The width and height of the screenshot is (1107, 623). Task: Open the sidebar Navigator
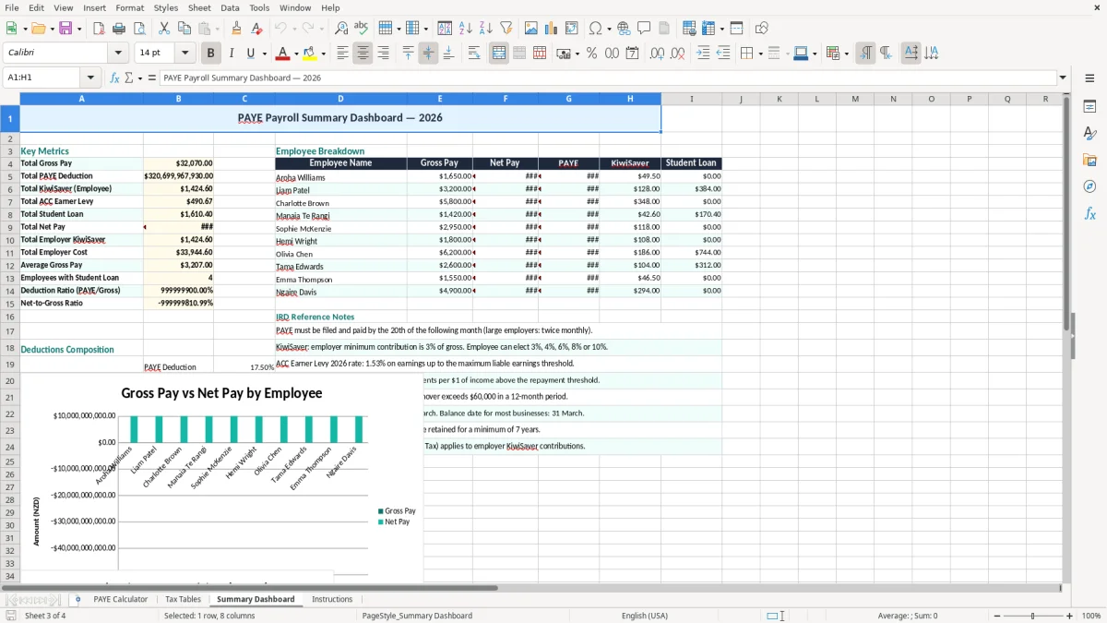pyautogui.click(x=1089, y=186)
